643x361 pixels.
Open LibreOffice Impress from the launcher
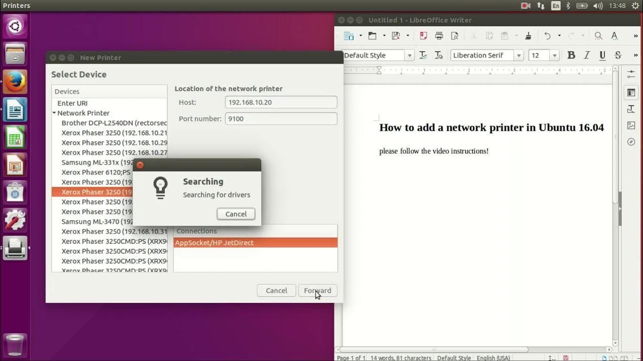(15, 164)
